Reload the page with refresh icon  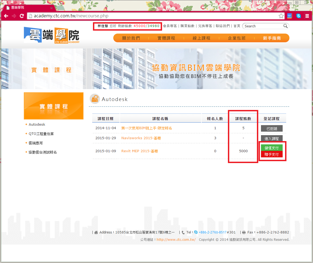[x=22, y=16]
